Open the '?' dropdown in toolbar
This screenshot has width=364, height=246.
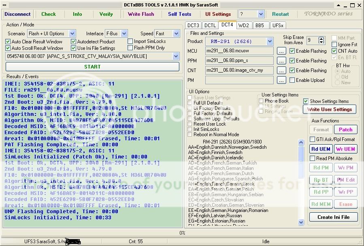coord(261,14)
